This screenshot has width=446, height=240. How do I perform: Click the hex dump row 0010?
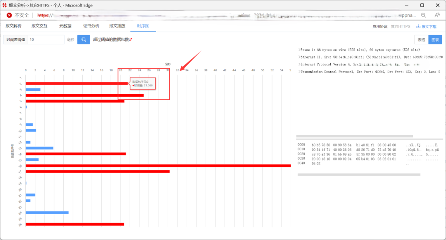point(368,149)
